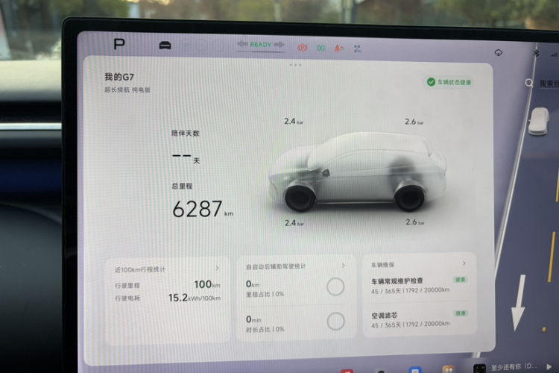
Task: Open the cloud download update icon
Action: [499, 53]
